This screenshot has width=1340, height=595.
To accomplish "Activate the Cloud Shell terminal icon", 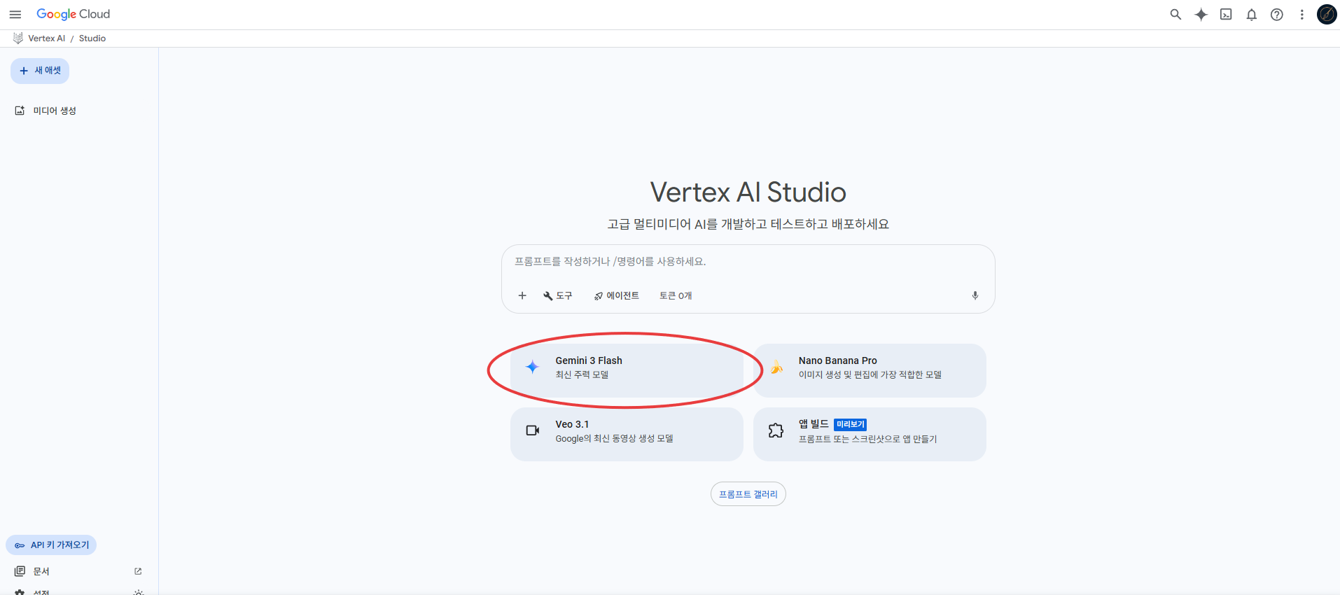I will tap(1226, 14).
